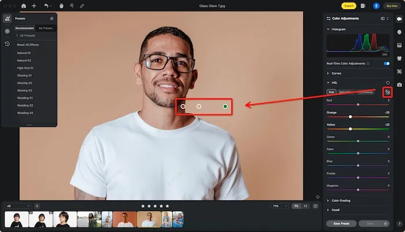Open the All Presets filter
Image resolution: width=405 pixels, height=232 pixels.
click(25, 36)
